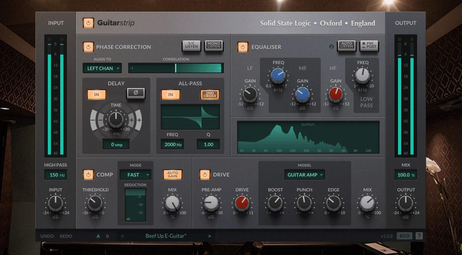462x255 pixels.
Task: Toggle the Phase Correction power icon
Action: [88, 47]
